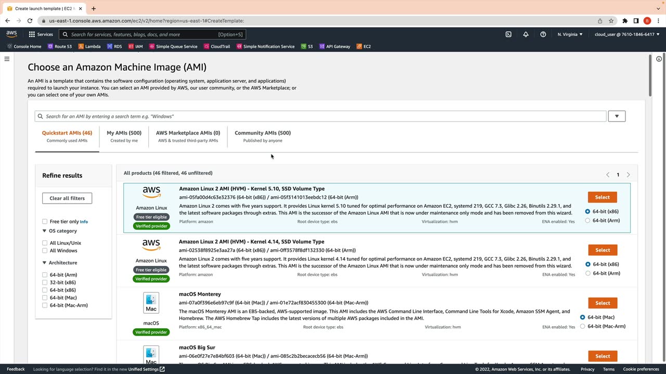
Task: Open the cloud_user account dropdown
Action: (627, 34)
